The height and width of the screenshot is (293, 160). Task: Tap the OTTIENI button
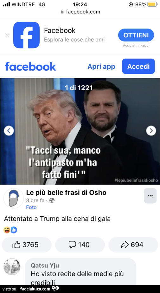pyautogui.click(x=136, y=35)
